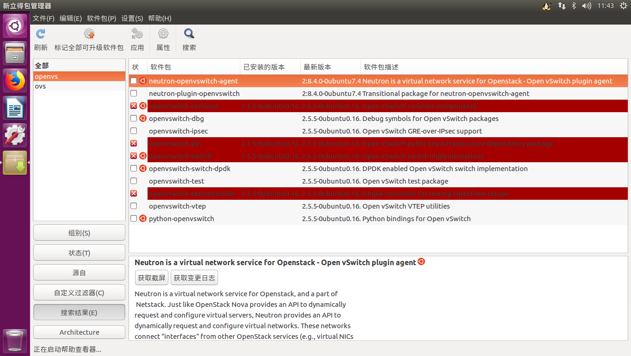Image resolution: width=631 pixels, height=356 pixels.
Task: Open System Settings tools launcher icon
Action: (15, 135)
